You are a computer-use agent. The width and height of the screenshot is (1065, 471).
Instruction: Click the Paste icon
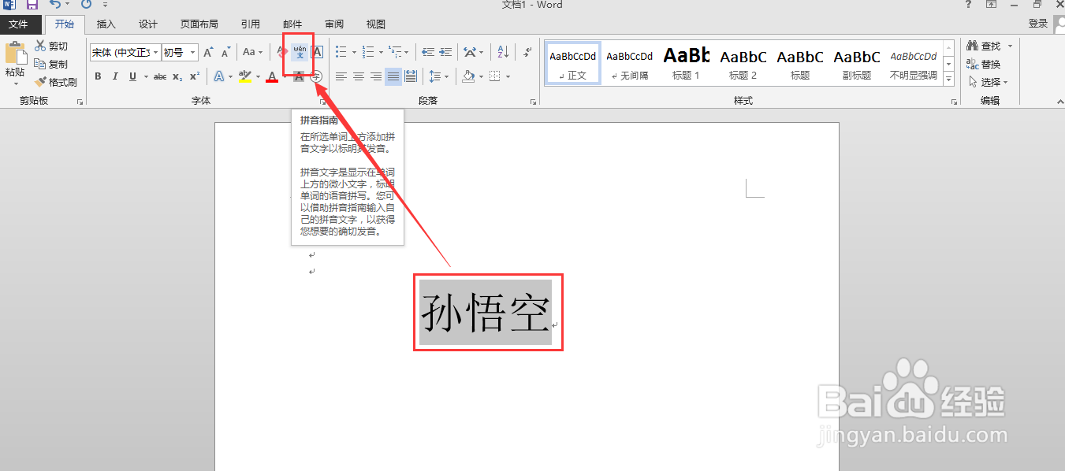pyautogui.click(x=15, y=54)
